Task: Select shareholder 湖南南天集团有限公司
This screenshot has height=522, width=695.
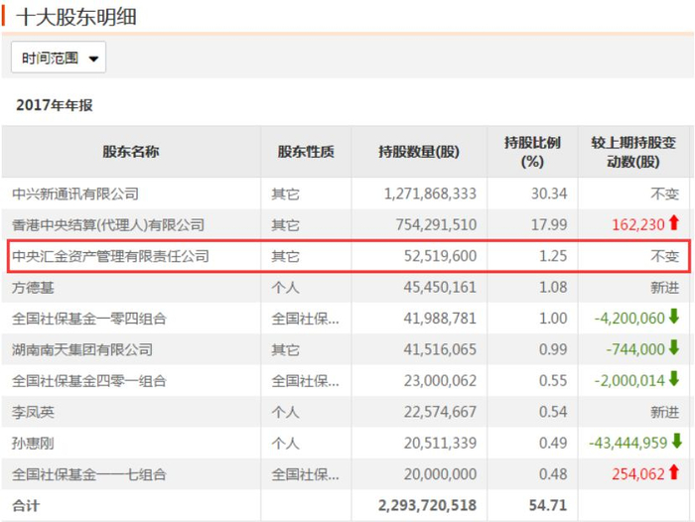Action: 82,349
